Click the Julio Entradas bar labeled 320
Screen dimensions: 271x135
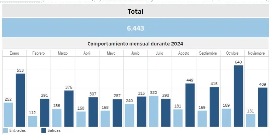point(154,112)
